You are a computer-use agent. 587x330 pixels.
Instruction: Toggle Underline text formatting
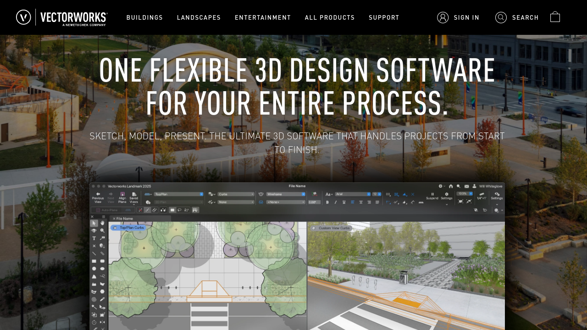pos(344,202)
